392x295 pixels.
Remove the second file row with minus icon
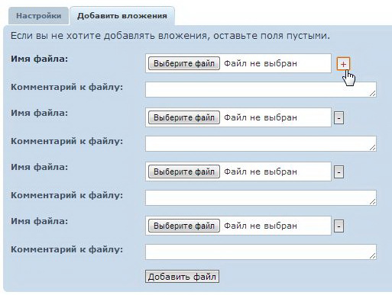tap(339, 118)
